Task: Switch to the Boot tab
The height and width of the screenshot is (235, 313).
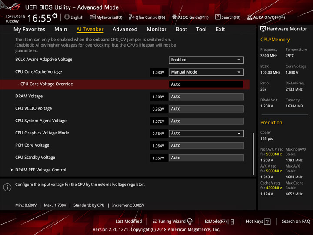Action: [181, 30]
